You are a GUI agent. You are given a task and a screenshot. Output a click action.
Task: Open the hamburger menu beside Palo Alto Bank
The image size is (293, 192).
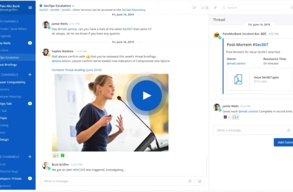[x=30, y=8]
